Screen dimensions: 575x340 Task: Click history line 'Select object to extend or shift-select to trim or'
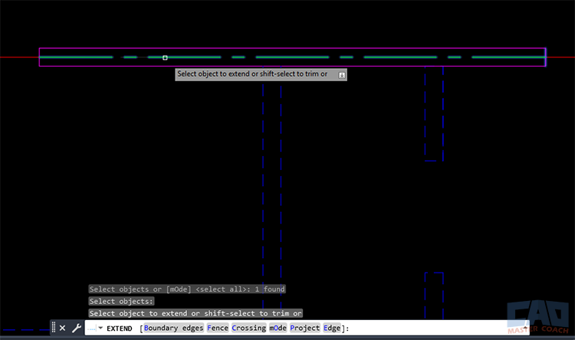[x=195, y=313]
